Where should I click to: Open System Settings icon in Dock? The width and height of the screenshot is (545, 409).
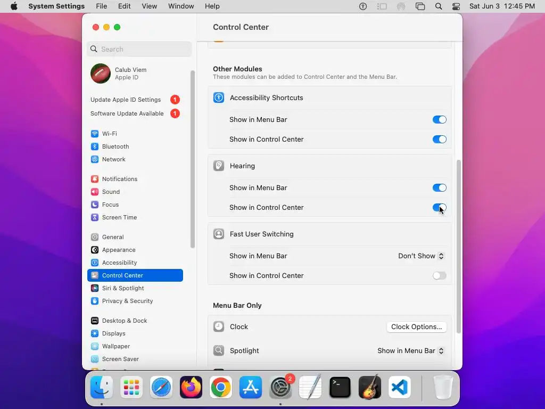pyautogui.click(x=280, y=387)
